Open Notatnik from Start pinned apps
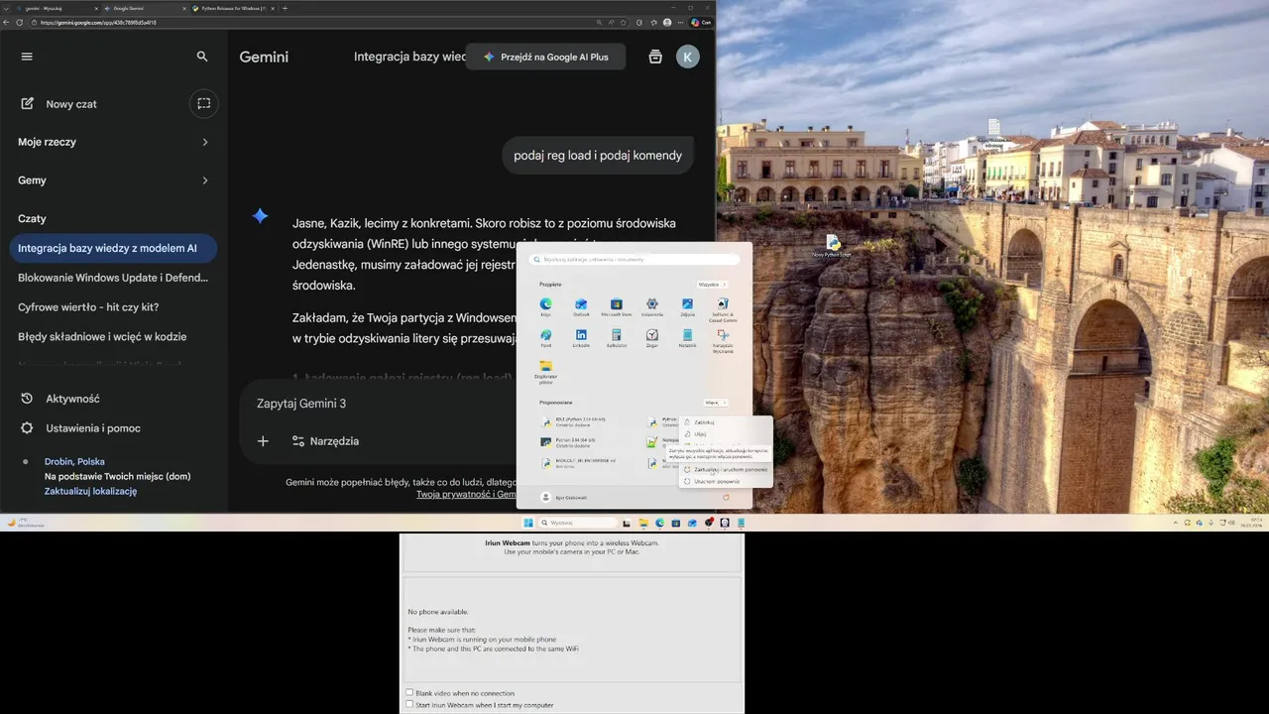Viewport: 1269px width, 714px height. pos(687,339)
